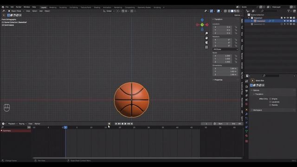Click the Blender logo menu icon
Screen dimensions: 297x167
click(3, 7)
